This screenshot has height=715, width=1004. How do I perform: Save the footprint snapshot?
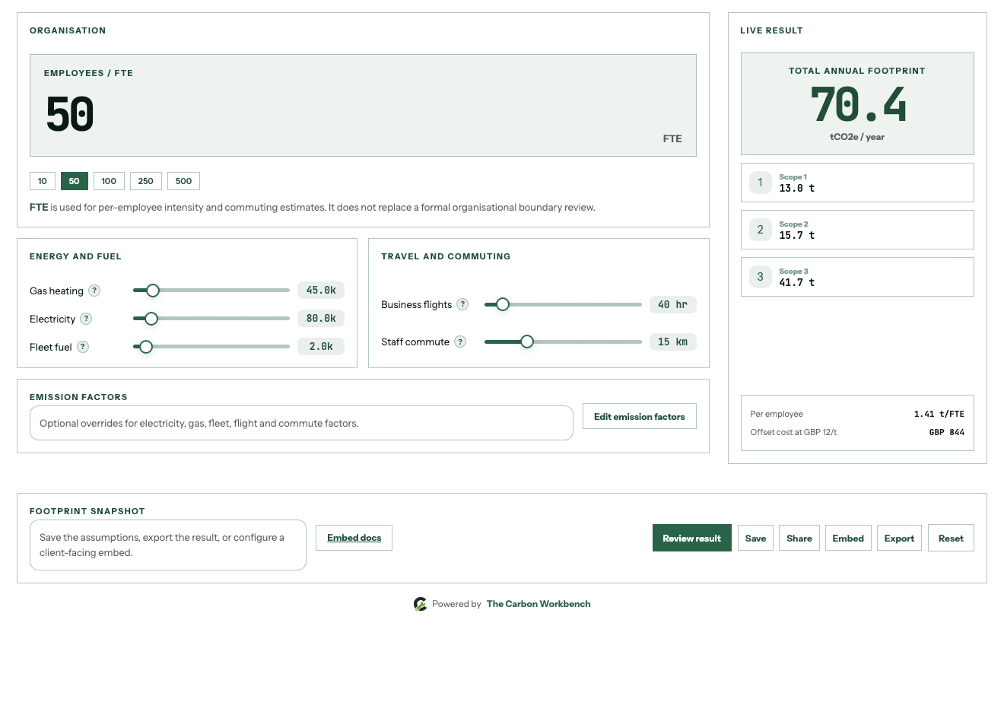(756, 538)
